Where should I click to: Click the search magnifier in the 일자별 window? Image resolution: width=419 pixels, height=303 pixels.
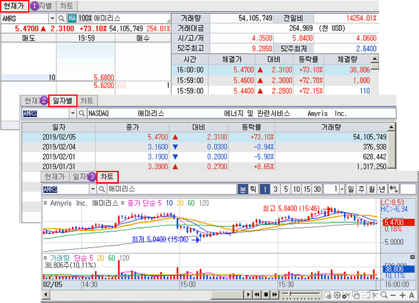(x=81, y=113)
